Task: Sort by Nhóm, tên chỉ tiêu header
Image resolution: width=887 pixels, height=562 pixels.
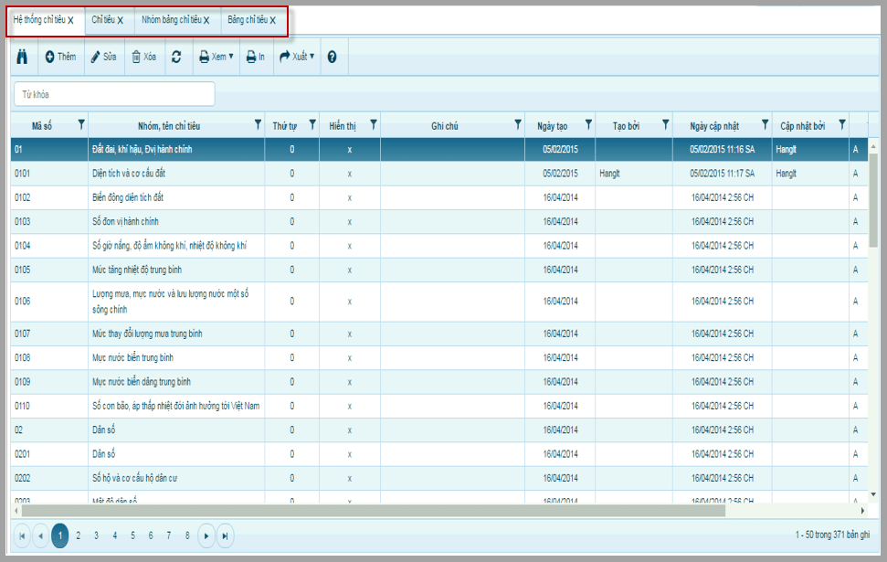Action: tap(169, 126)
